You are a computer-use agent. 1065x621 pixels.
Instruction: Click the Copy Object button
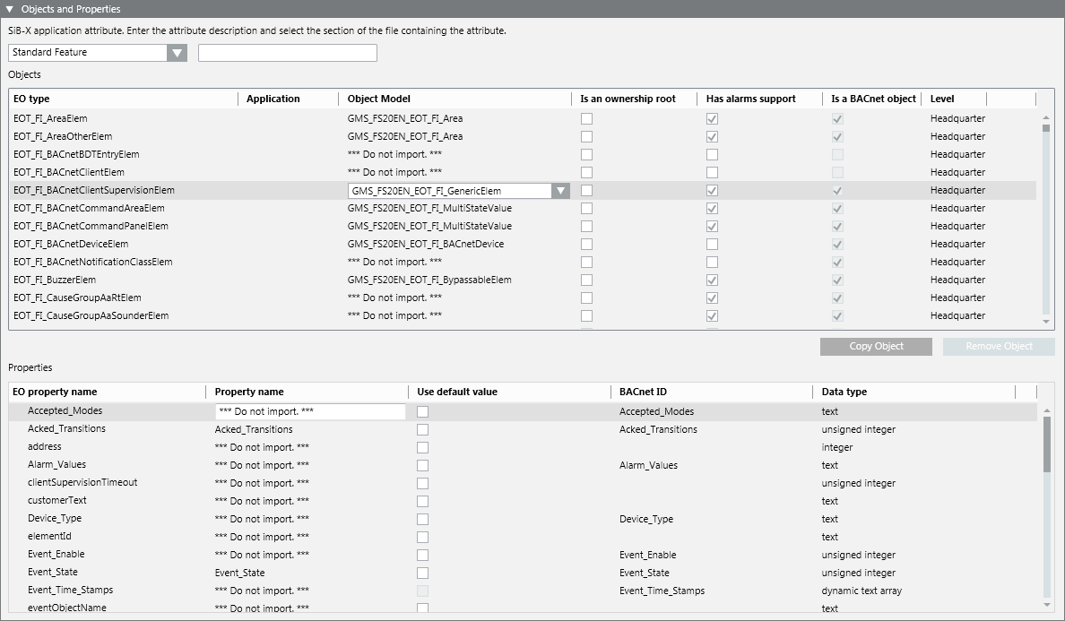point(876,347)
